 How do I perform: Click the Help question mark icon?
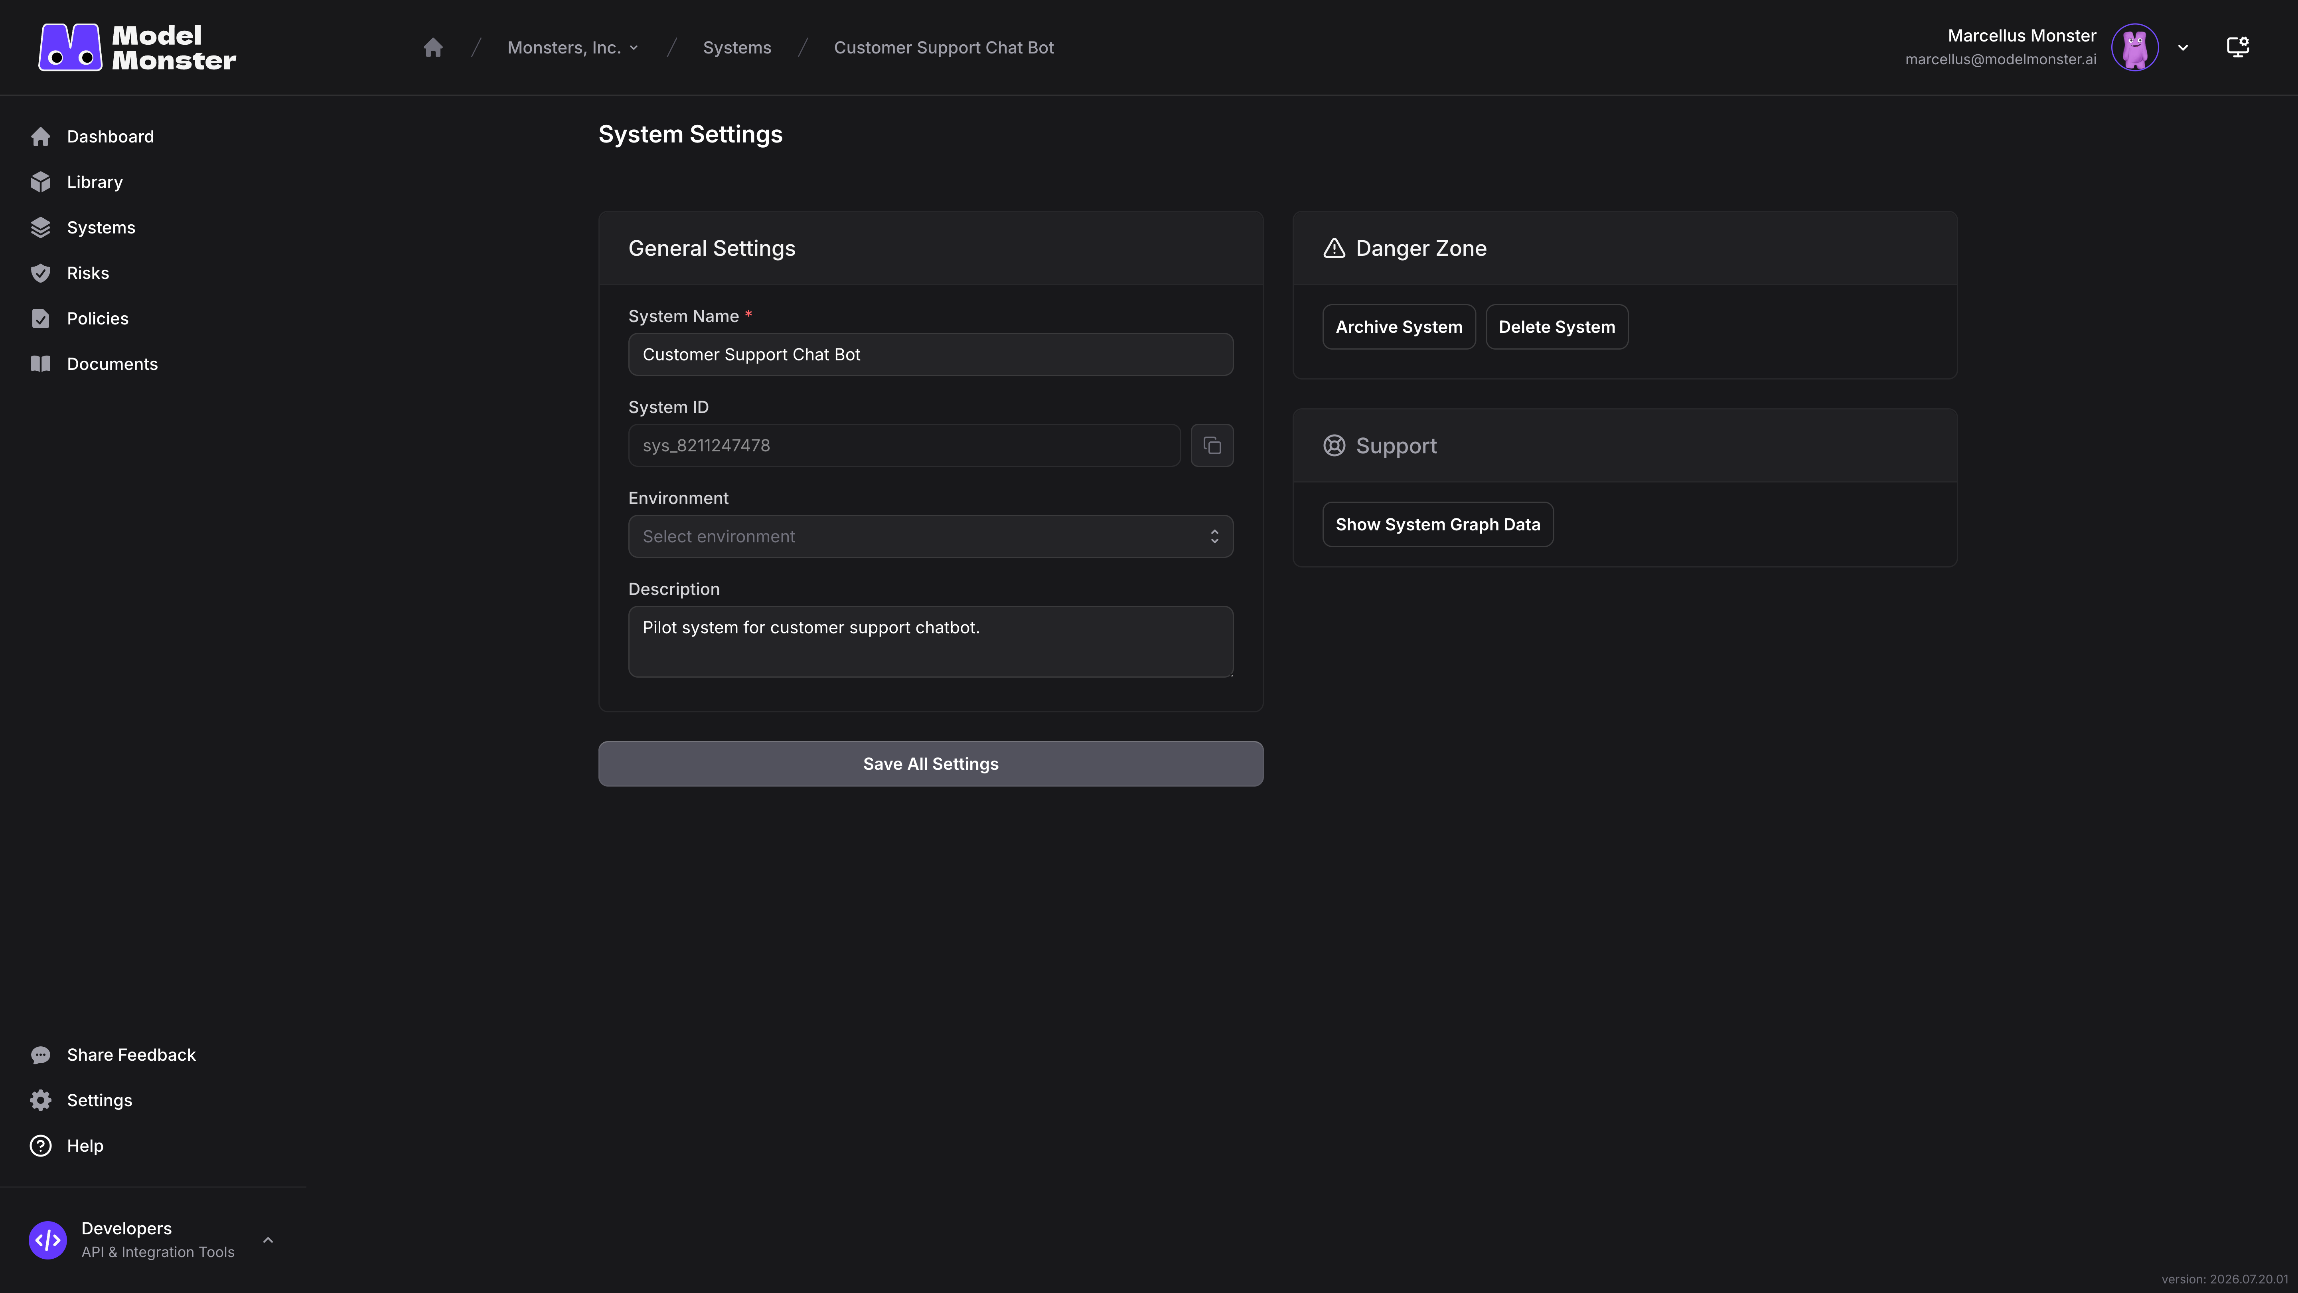(x=40, y=1146)
